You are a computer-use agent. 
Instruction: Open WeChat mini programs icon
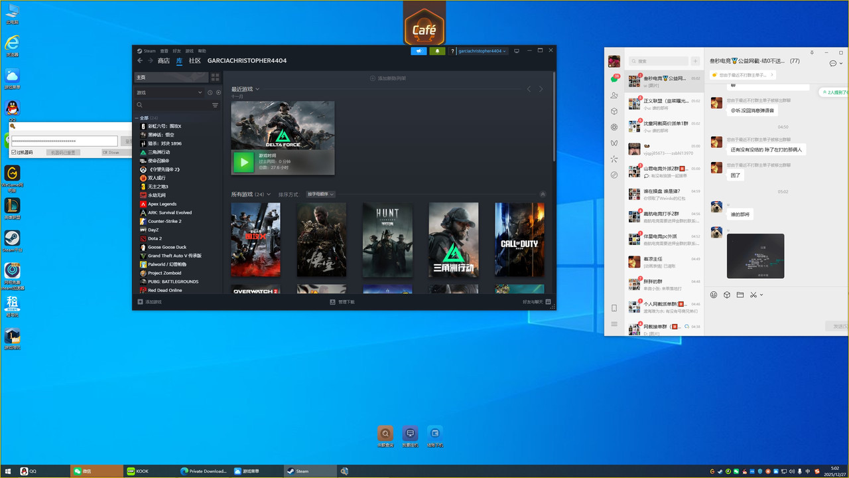pyautogui.click(x=614, y=175)
